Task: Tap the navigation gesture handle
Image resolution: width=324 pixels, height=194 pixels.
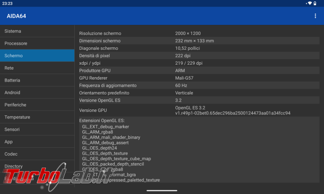Action: coord(162,191)
